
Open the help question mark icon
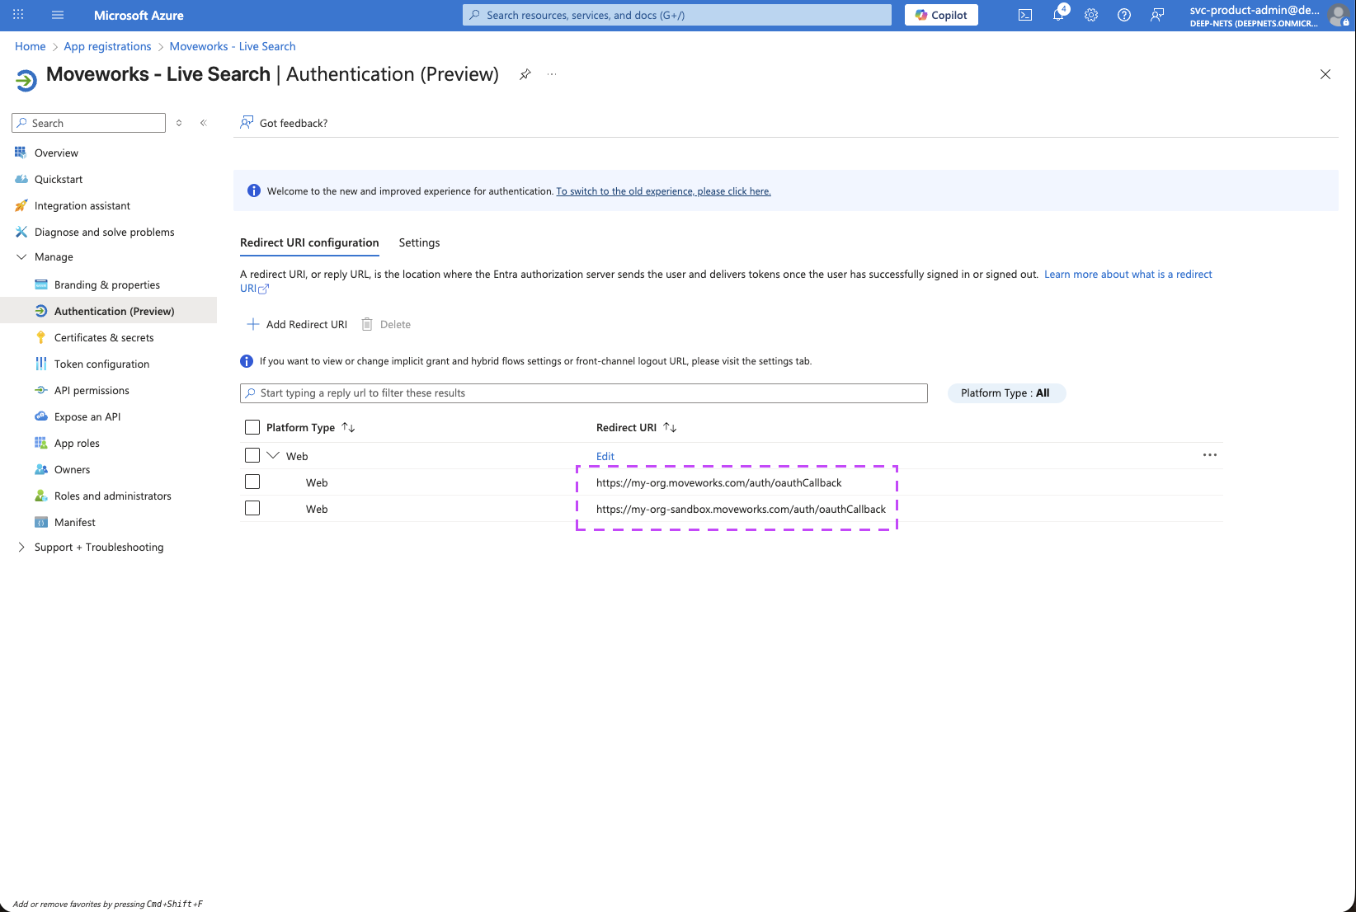pos(1124,15)
